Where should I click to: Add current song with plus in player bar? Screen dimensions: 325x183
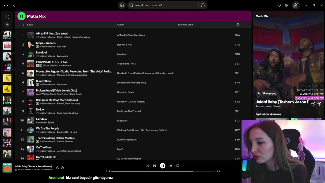click(x=62, y=168)
